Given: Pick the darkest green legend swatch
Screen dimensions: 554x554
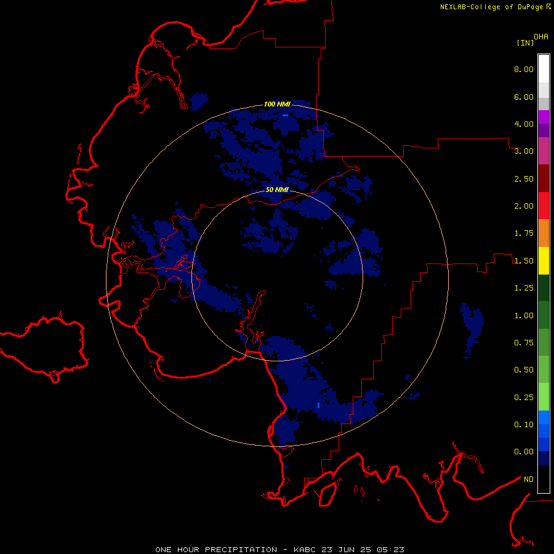Looking at the screenshot, I should coord(544,287).
